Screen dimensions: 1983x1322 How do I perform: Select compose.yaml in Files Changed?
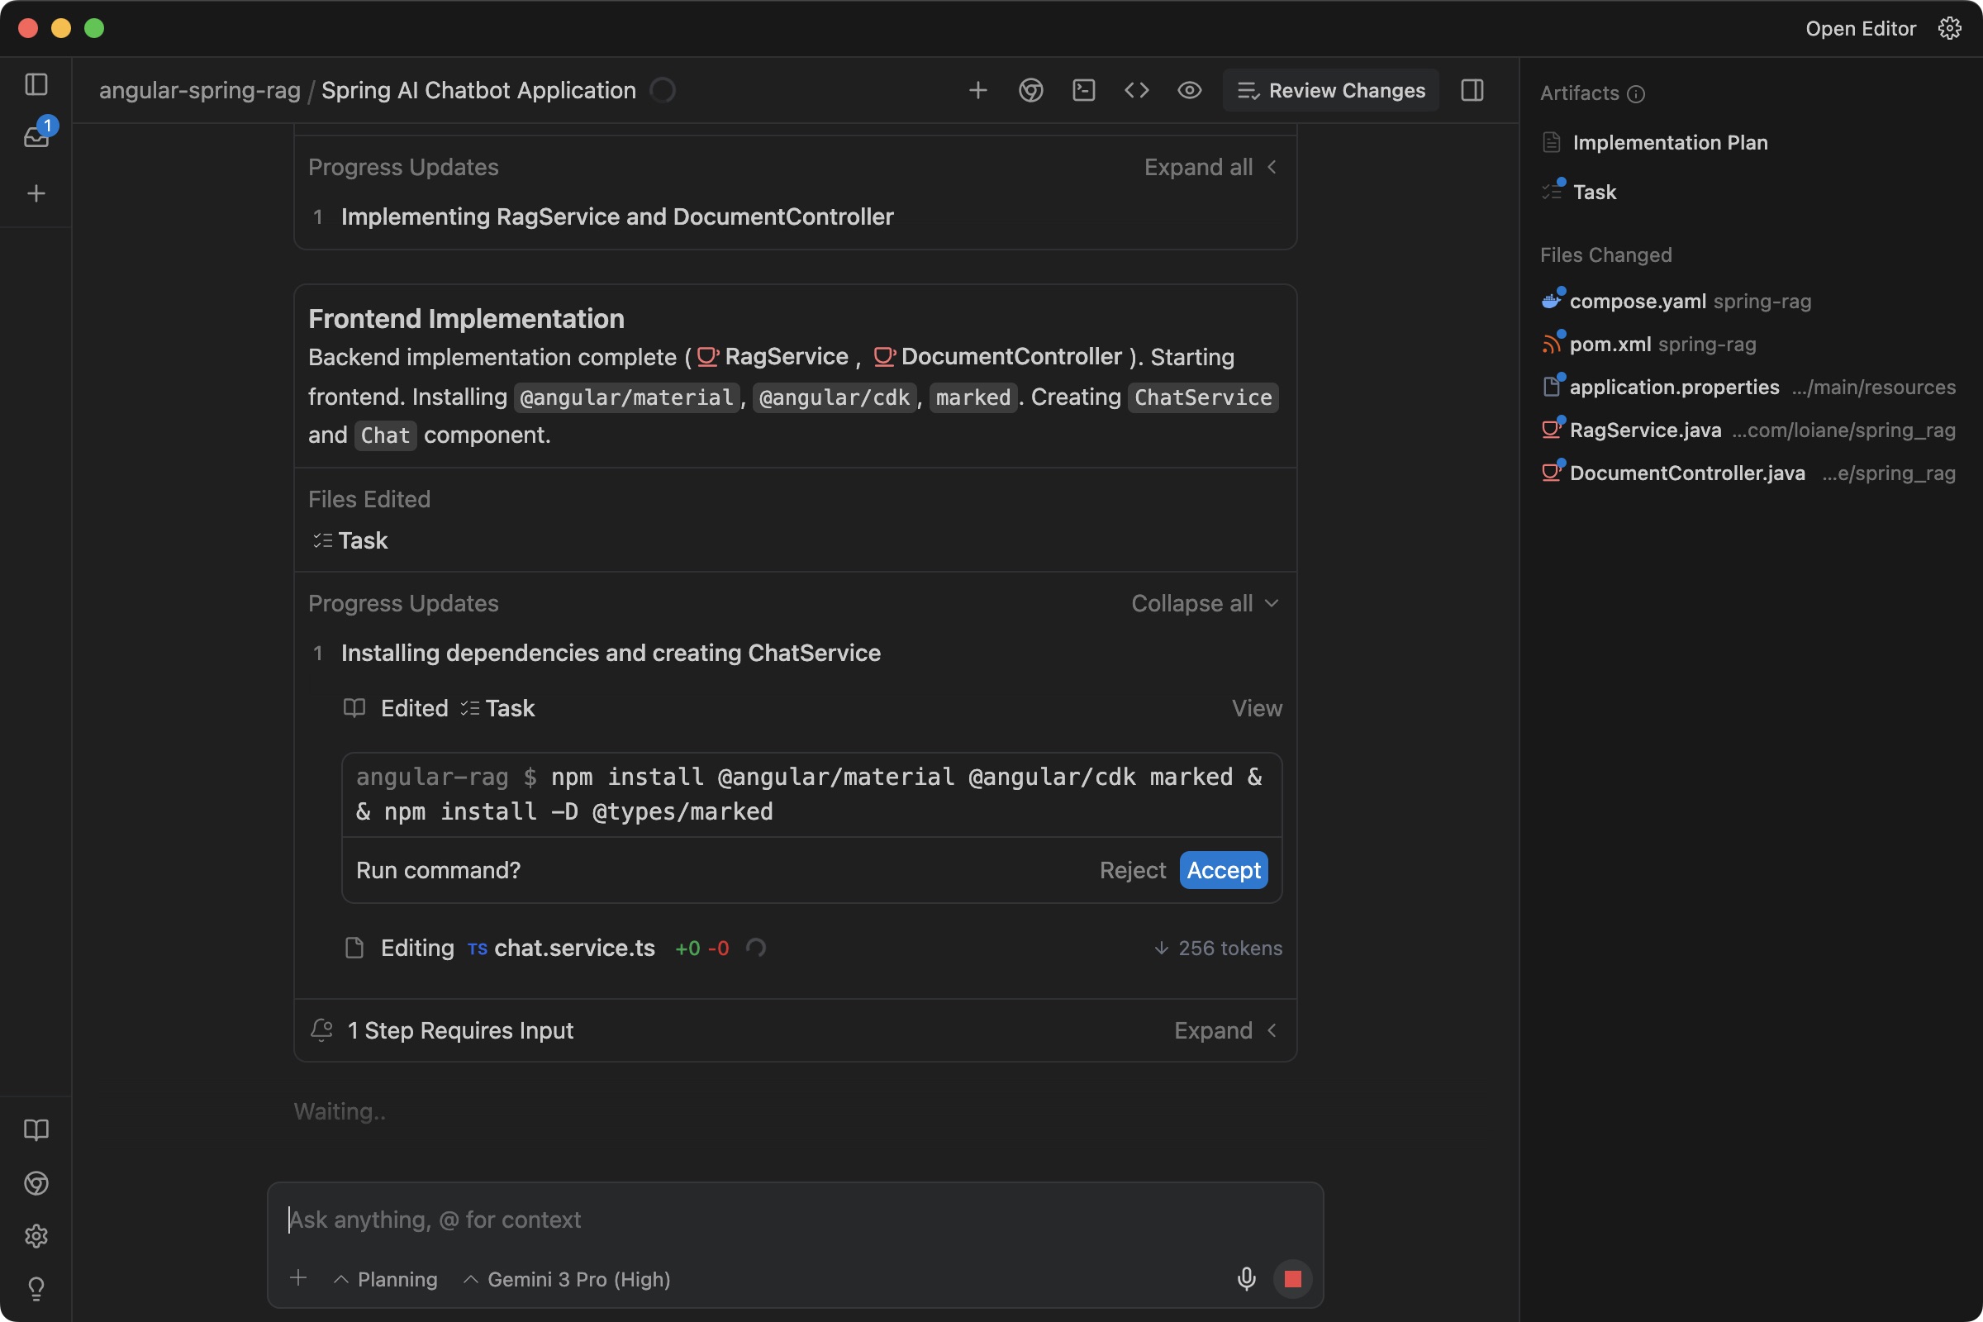pyautogui.click(x=1638, y=301)
